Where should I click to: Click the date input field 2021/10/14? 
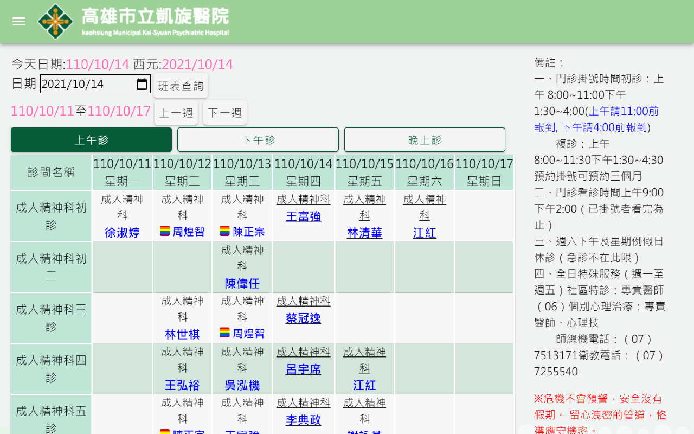pos(95,84)
